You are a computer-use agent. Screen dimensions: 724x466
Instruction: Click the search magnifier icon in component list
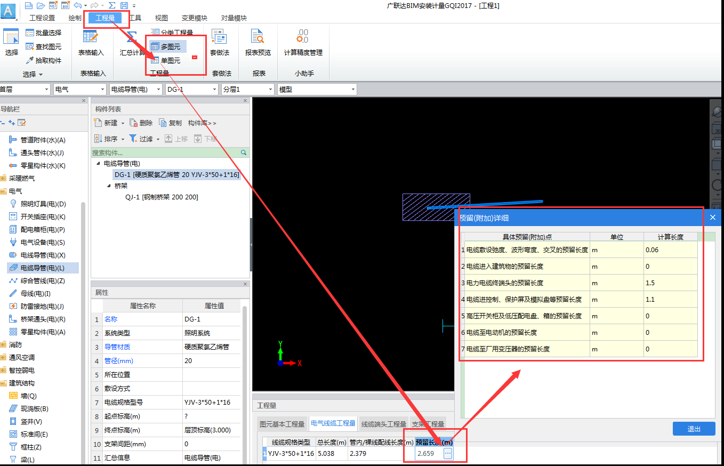pos(244,152)
